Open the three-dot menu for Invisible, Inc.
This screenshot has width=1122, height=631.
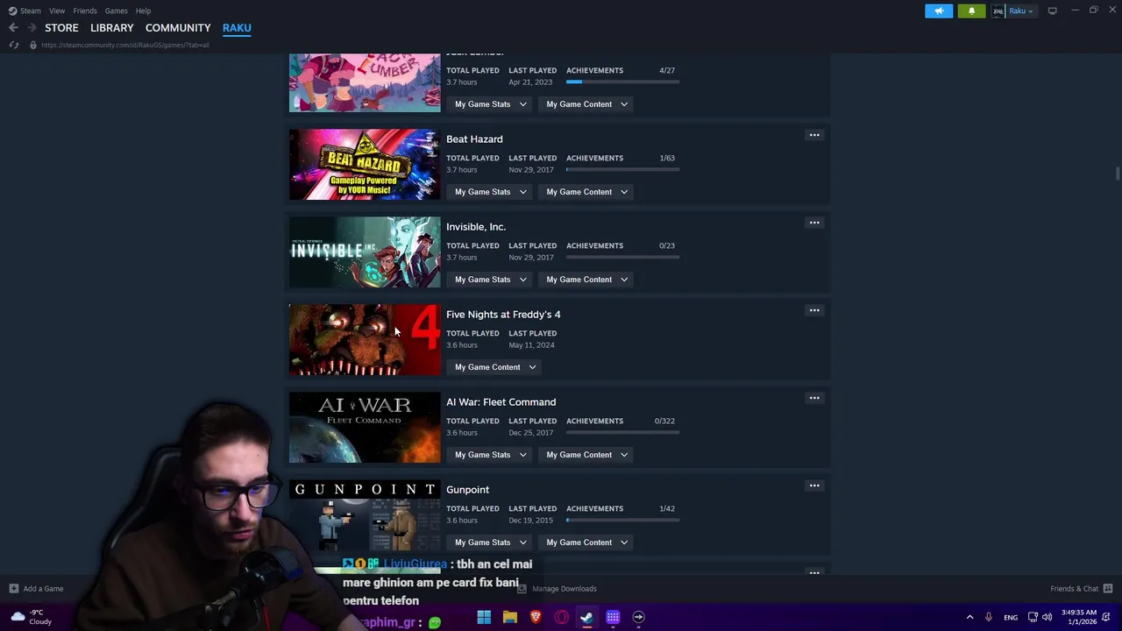[814, 223]
